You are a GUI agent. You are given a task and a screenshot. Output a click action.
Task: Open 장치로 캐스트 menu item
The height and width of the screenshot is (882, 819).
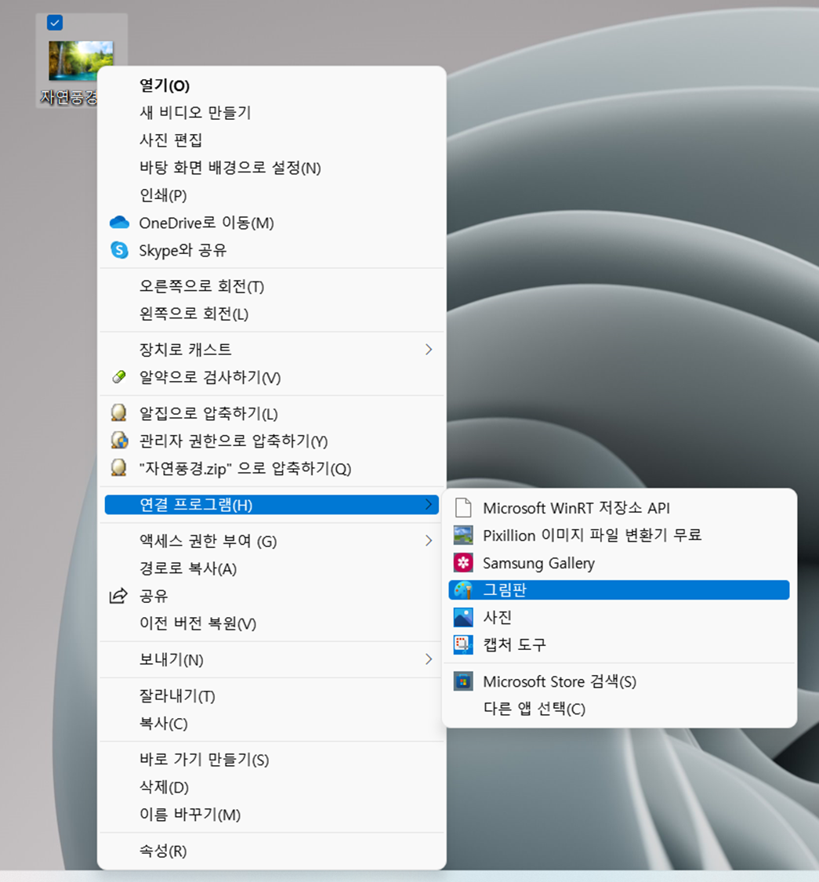[272, 350]
